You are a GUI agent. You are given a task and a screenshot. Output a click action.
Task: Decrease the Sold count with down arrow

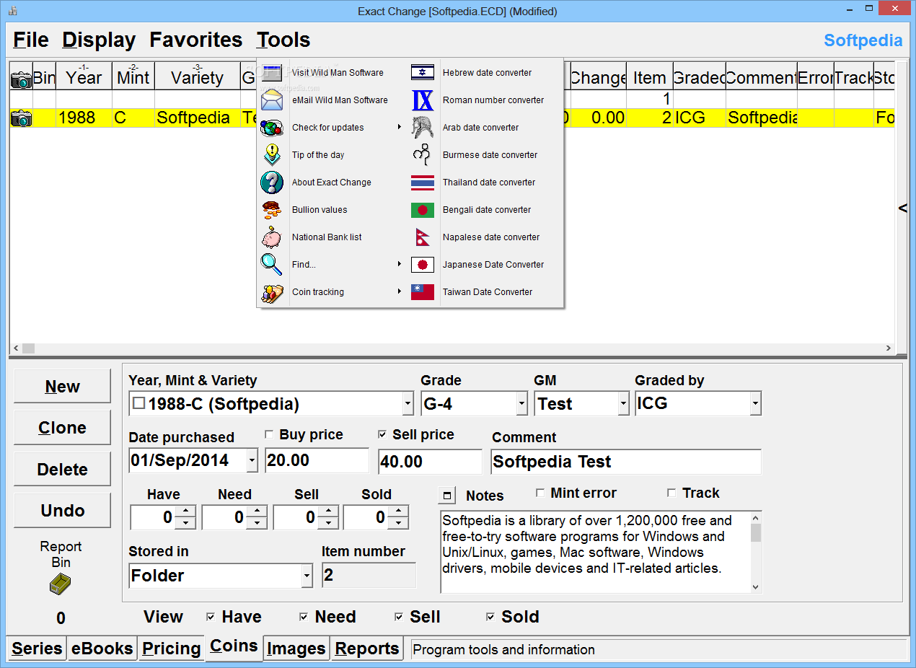[398, 523]
